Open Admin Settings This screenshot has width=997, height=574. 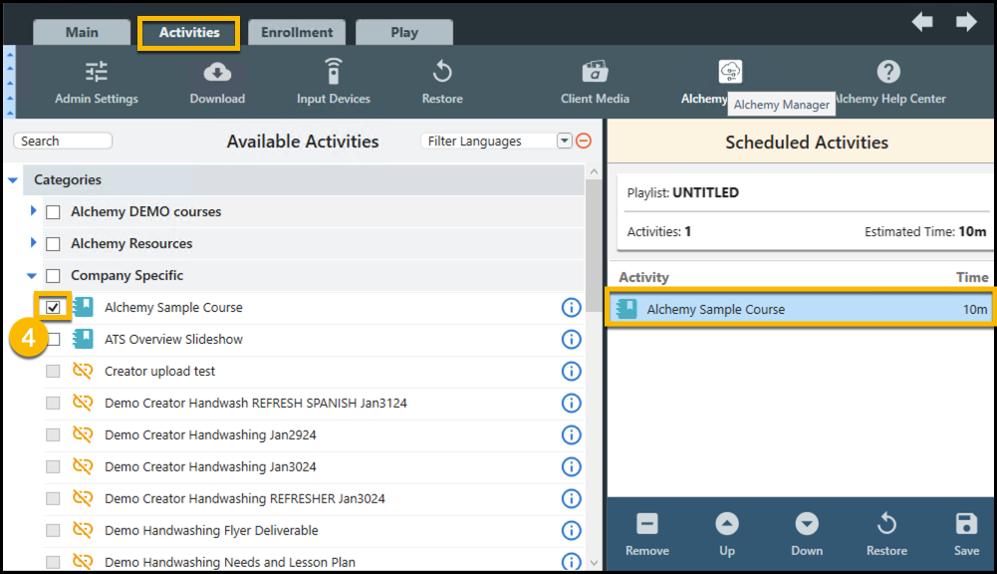tap(96, 83)
